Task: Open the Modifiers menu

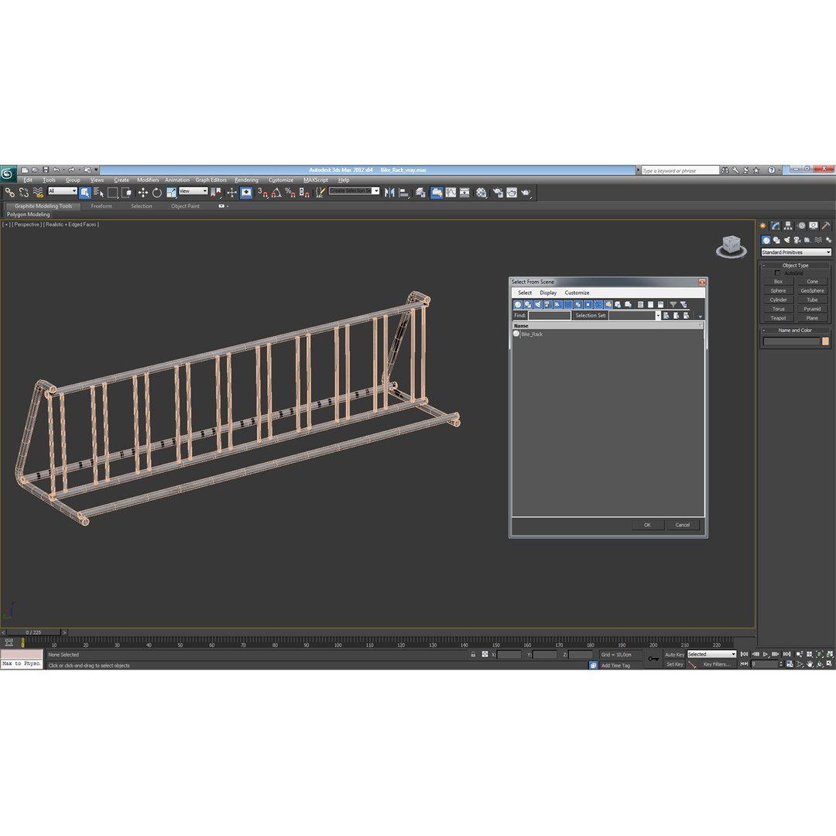Action: pyautogui.click(x=148, y=180)
